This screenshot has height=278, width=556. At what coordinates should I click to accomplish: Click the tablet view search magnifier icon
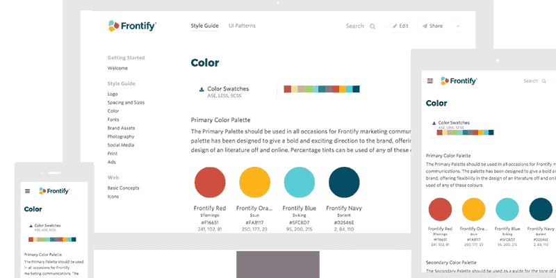tap(544, 81)
